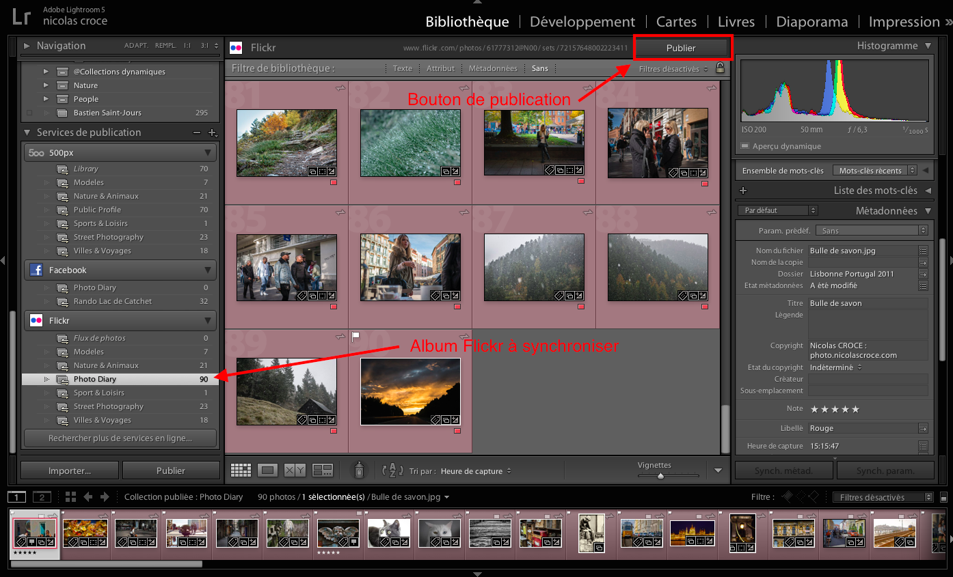Image resolution: width=953 pixels, height=577 pixels.
Task: Open the Cartes module
Action: point(676,22)
